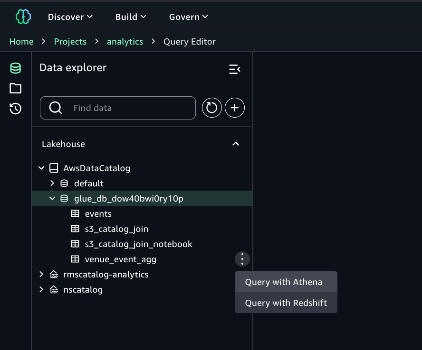Screen dimensions: 422x350
Task: Select the Data explorer database sidebar icon
Action: 15,68
